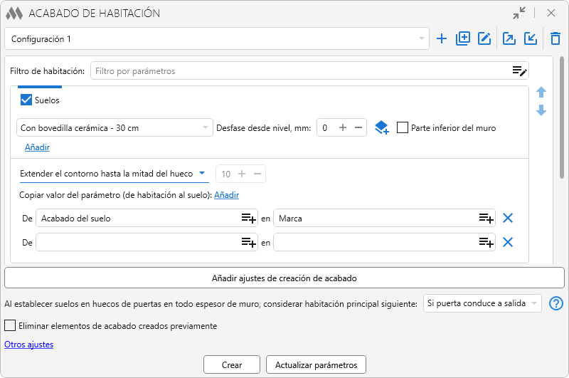The width and height of the screenshot is (569, 378).
Task: Open the Configuración 1 dropdown
Action: pos(216,39)
